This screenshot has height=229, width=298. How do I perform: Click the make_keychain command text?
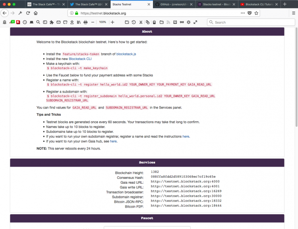pos(77,68)
